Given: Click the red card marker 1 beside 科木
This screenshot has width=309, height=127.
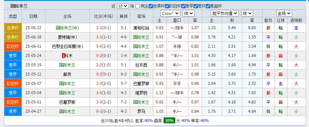Looking at the screenshot, I should [x=63, y=56].
